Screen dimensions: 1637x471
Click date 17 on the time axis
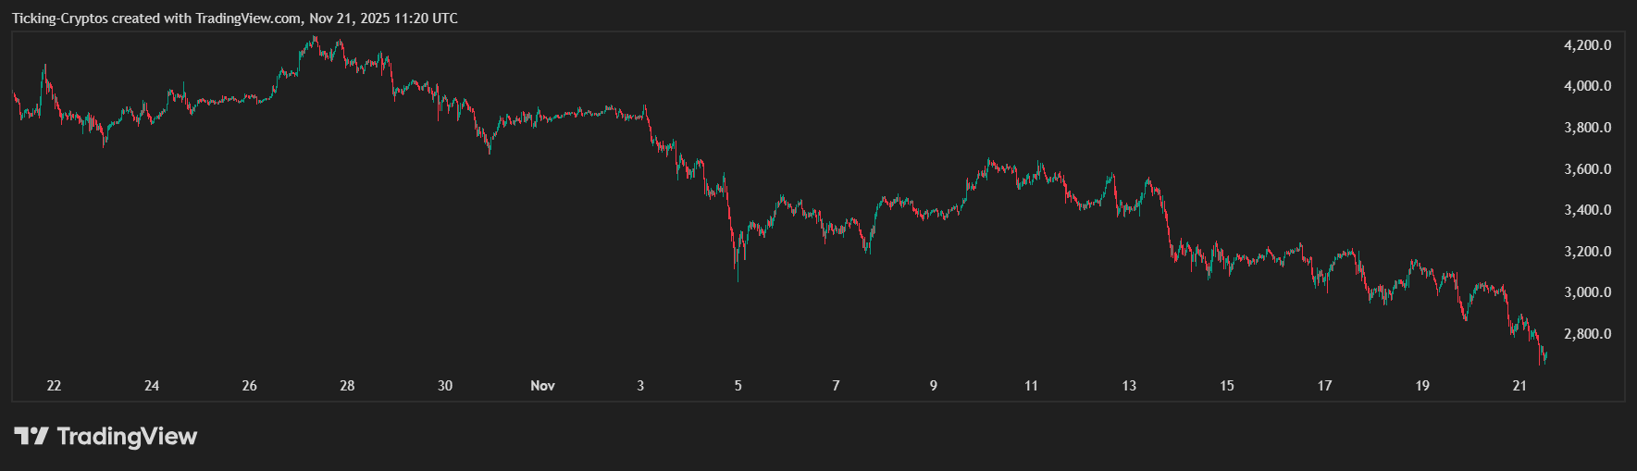[x=1324, y=386]
